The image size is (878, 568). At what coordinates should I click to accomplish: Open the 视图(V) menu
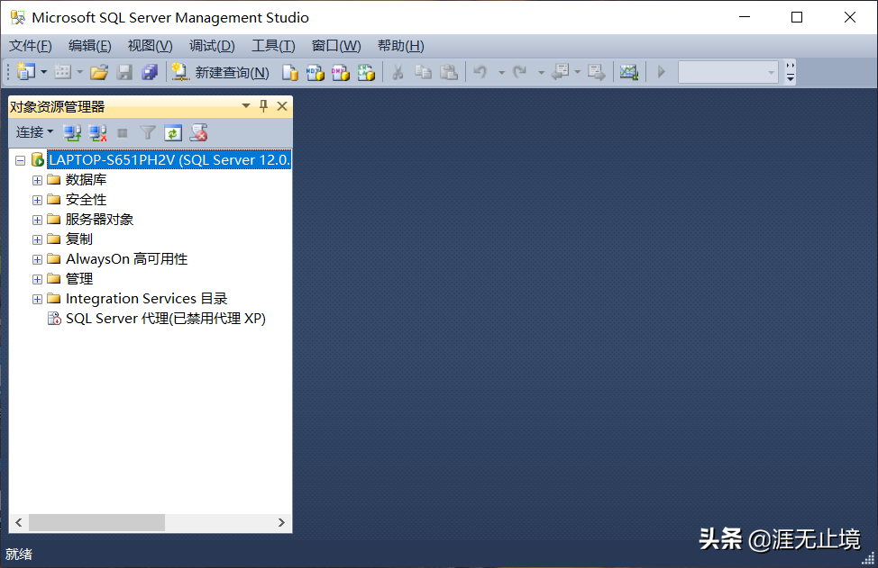point(150,45)
